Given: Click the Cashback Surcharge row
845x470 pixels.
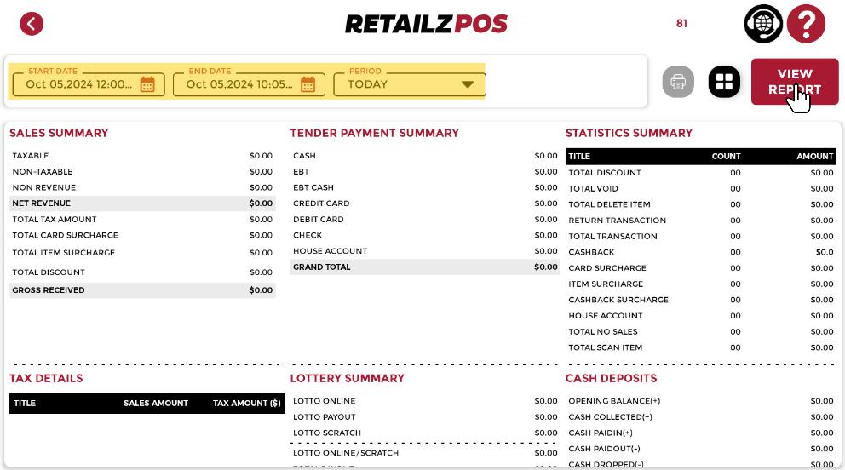Looking at the screenshot, I should (700, 300).
